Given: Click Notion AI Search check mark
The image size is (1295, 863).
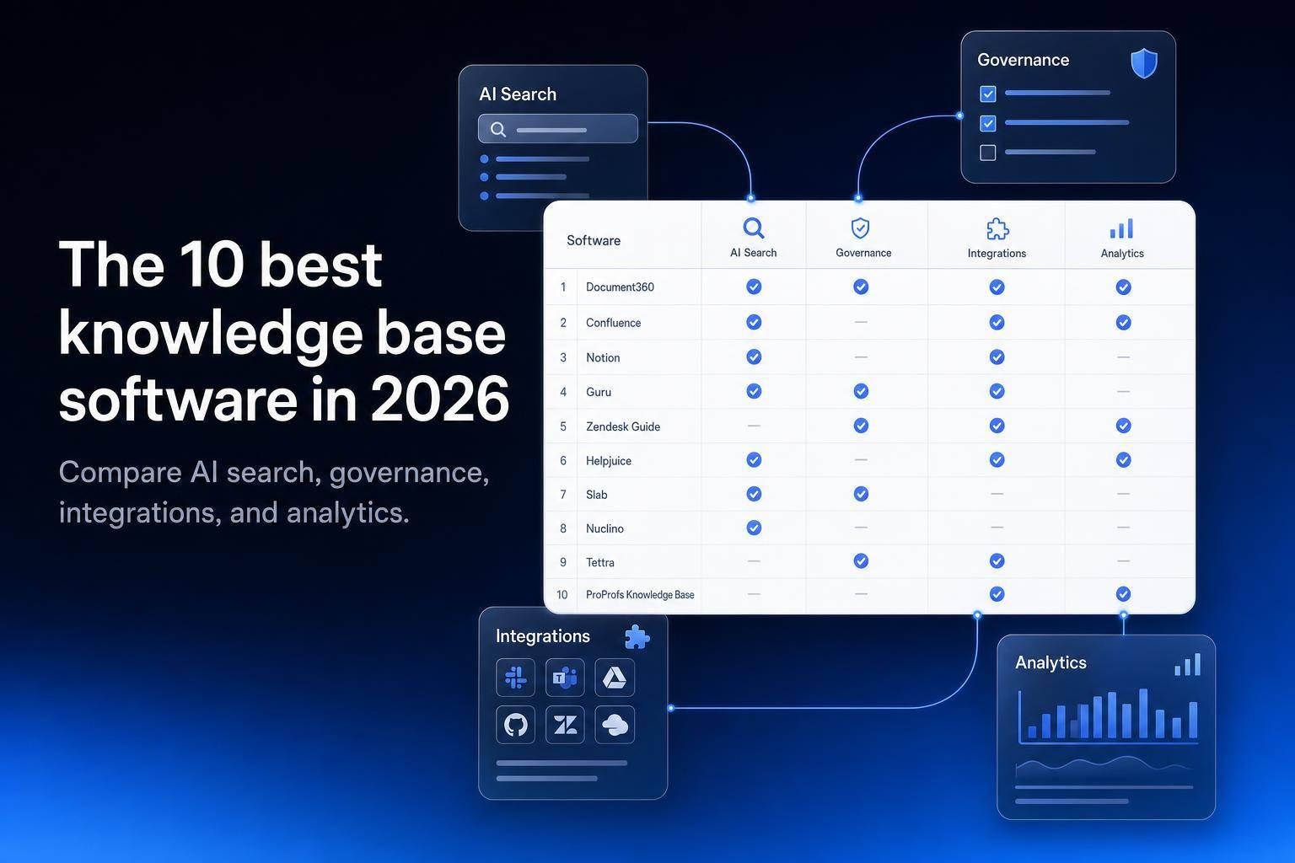Looking at the screenshot, I should coord(754,357).
